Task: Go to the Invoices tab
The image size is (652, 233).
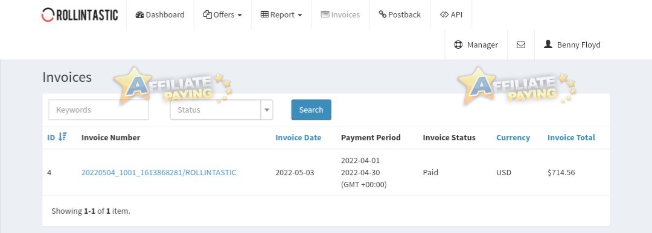Action: coord(340,14)
